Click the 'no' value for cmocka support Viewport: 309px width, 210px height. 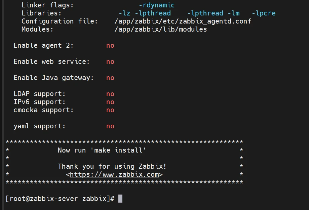[x=110, y=110]
